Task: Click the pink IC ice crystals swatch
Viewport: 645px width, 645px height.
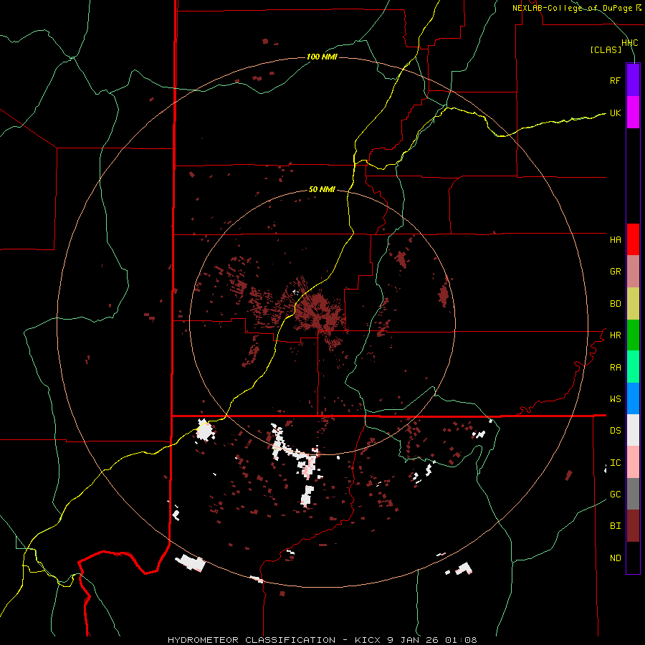Action: [x=633, y=462]
